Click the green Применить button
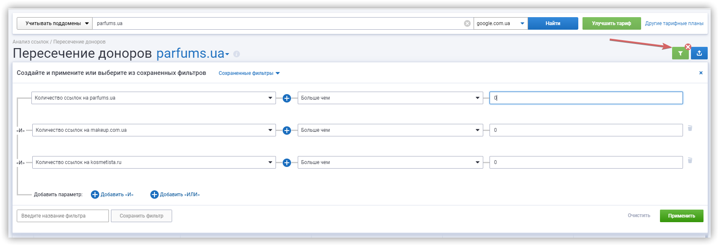 pos(681,216)
